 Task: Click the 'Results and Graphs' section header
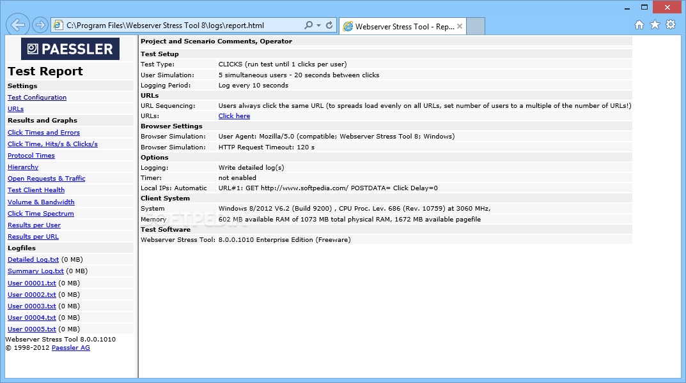click(42, 120)
